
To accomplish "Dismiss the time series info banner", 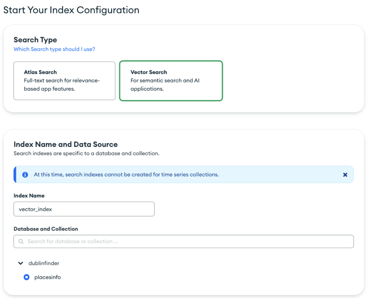I will coord(345,175).
